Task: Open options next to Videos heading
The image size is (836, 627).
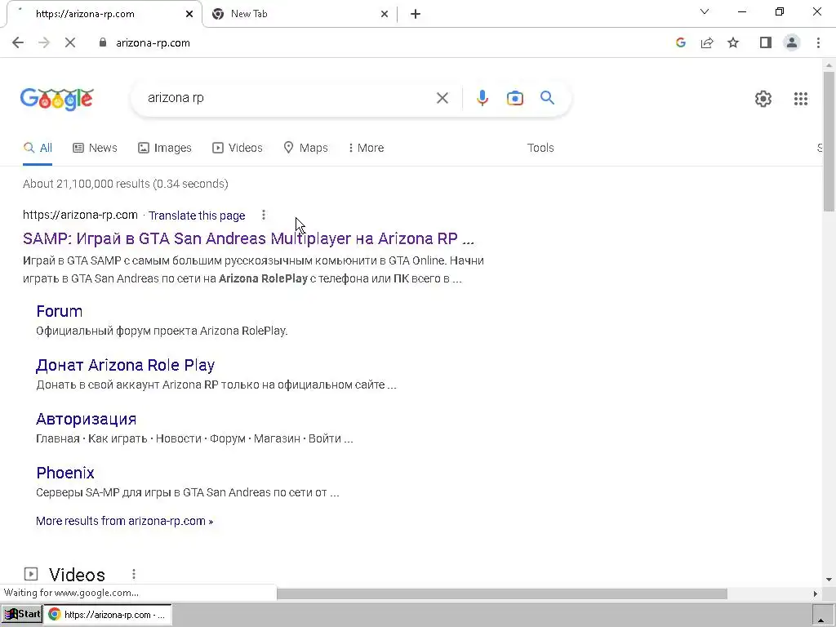Action: 134,574
